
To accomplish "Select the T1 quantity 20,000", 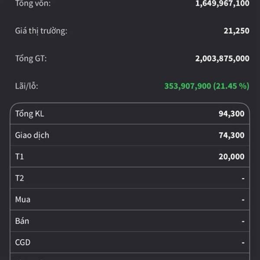I will pos(231,156).
